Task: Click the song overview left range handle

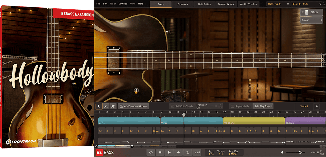Action: 96,146
